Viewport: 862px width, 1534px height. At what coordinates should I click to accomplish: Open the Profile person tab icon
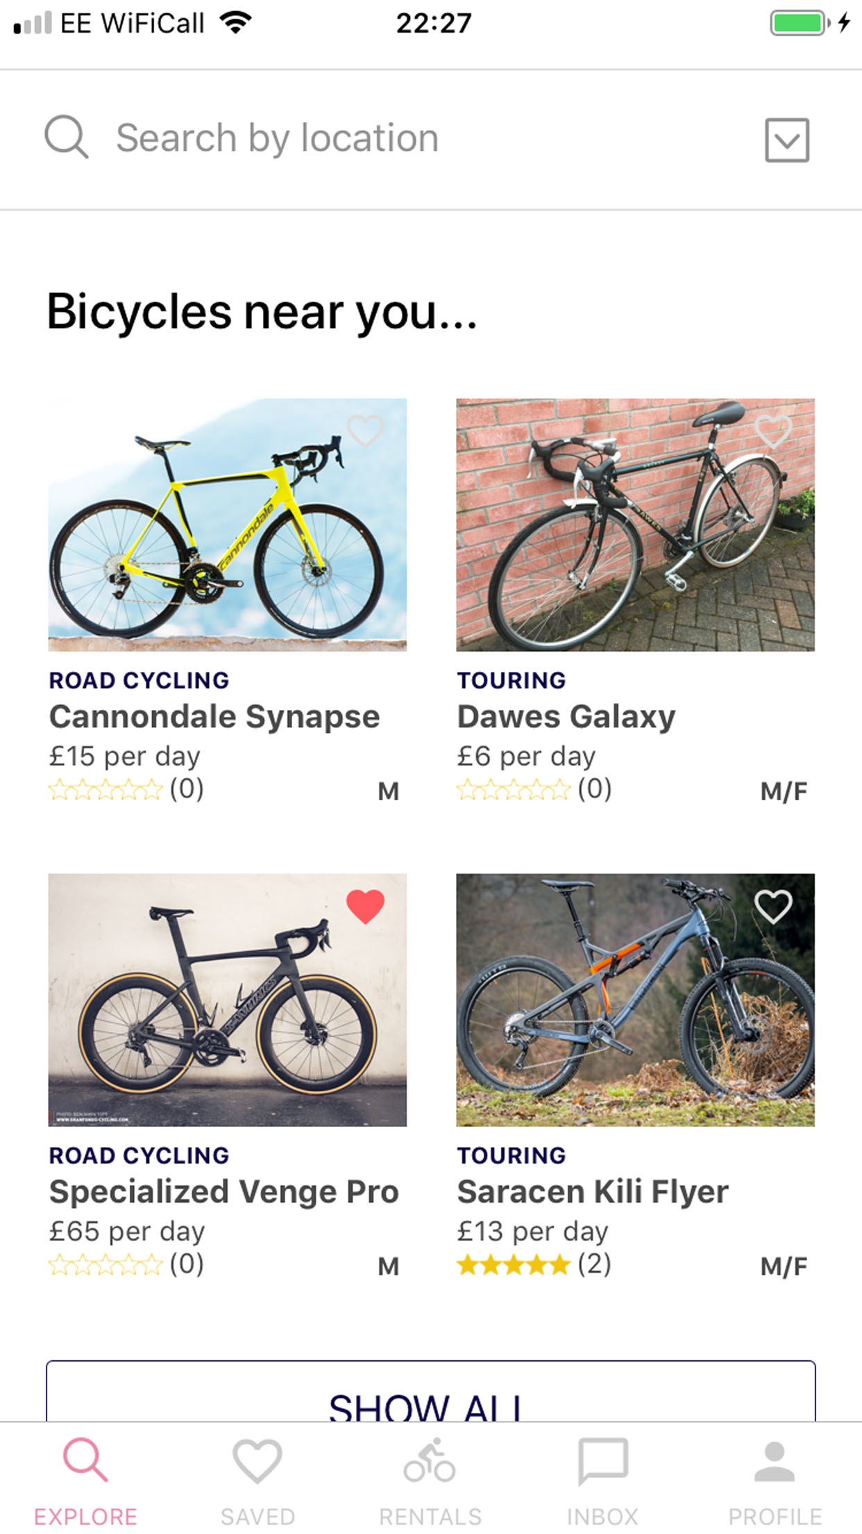[x=775, y=1460]
